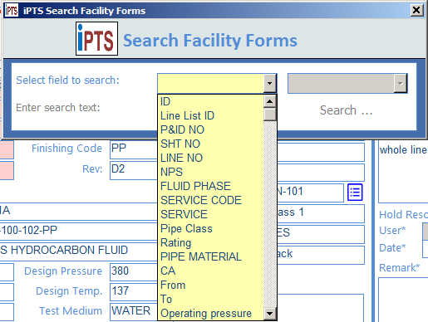Pick LINE NO from the field list
The width and height of the screenshot is (428, 322).
point(211,158)
